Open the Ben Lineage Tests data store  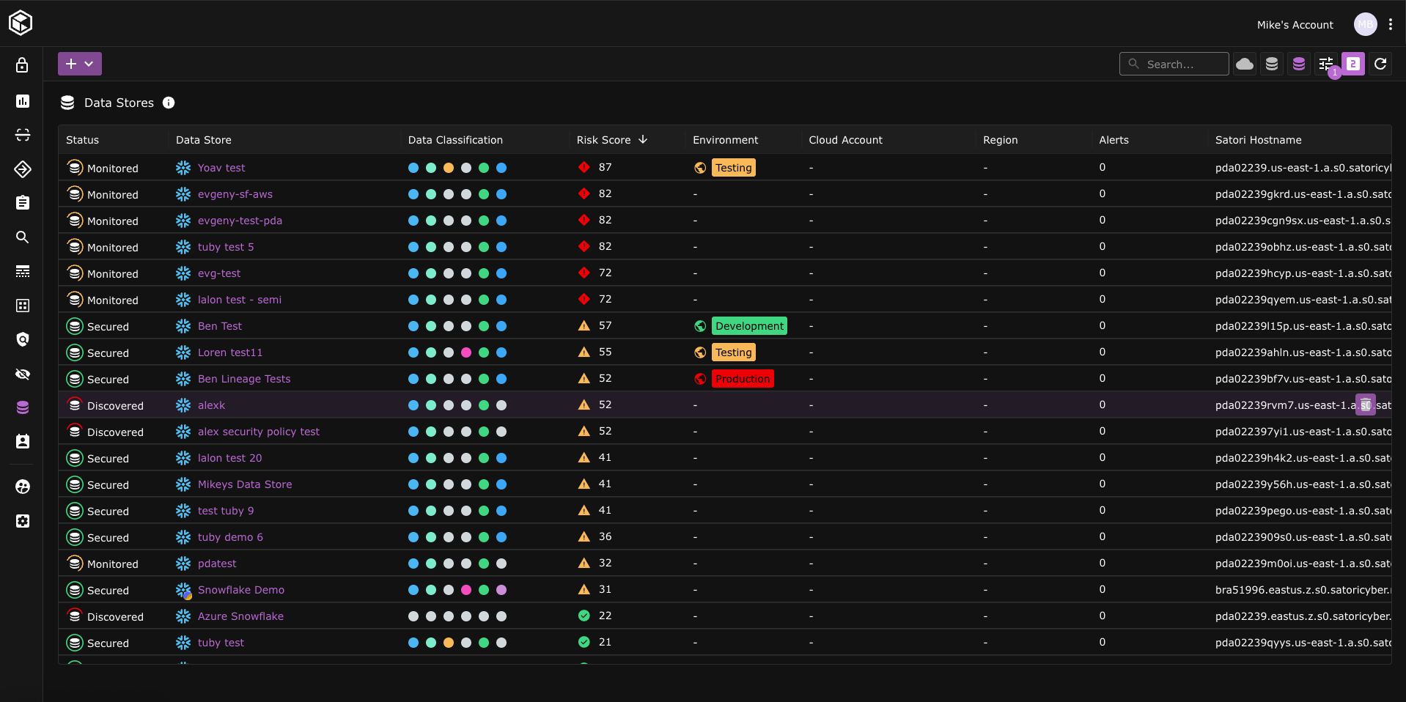coord(243,379)
